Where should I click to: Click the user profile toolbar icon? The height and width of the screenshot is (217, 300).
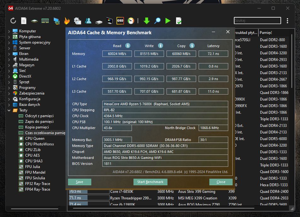(x=88, y=21)
